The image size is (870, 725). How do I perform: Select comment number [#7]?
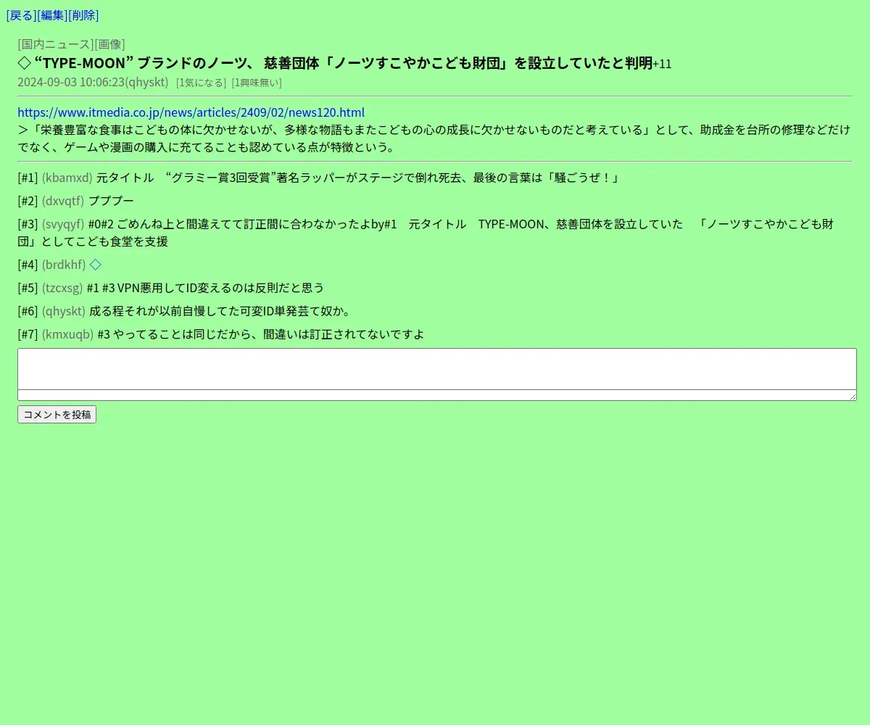tap(28, 334)
